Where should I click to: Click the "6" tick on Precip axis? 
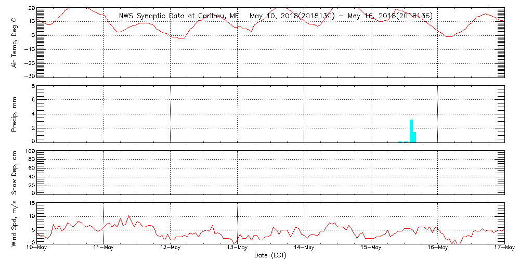tap(33, 100)
